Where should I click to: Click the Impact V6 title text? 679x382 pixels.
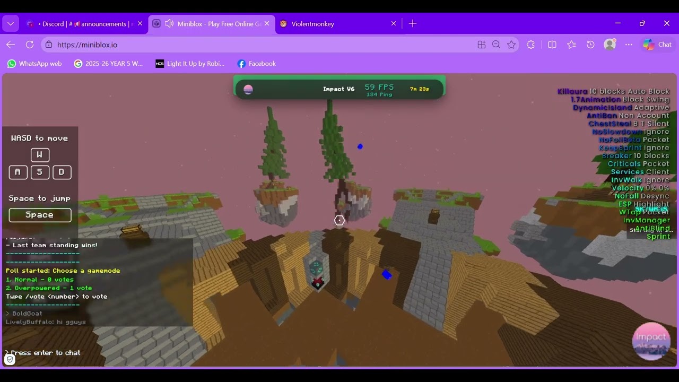pos(338,89)
